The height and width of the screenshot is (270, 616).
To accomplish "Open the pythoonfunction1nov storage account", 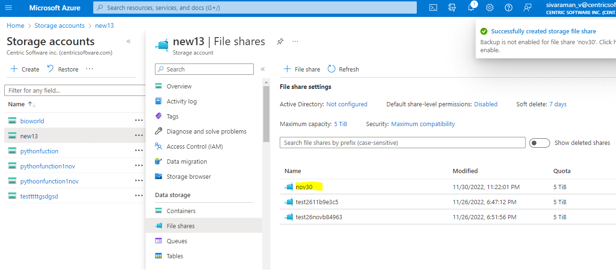I will tap(49, 181).
